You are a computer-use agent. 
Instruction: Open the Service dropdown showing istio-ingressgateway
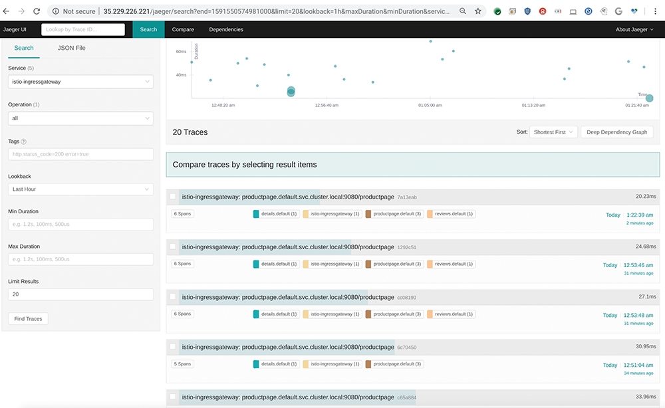point(80,82)
